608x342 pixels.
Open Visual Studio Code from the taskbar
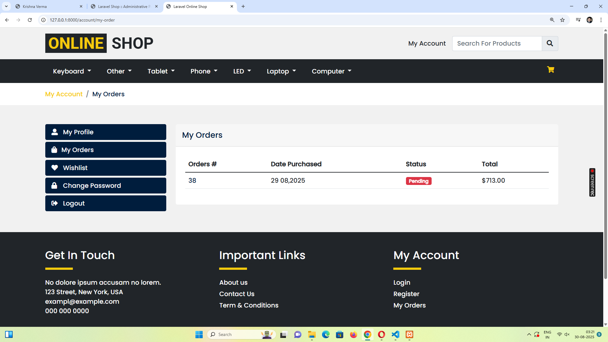pos(396,334)
